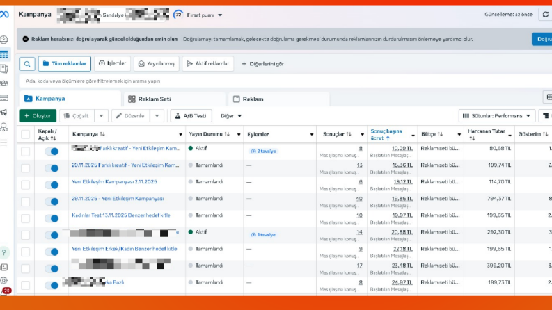This screenshot has width=552, height=310.
Task: Open the Düzenle dropdown arrow
Action: (157, 116)
